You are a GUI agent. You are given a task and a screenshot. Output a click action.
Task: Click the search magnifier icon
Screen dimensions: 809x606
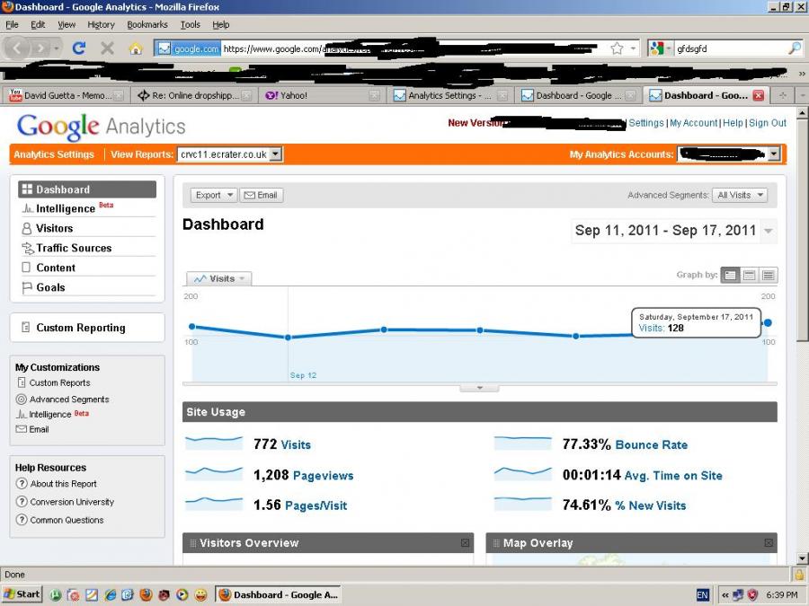(795, 48)
